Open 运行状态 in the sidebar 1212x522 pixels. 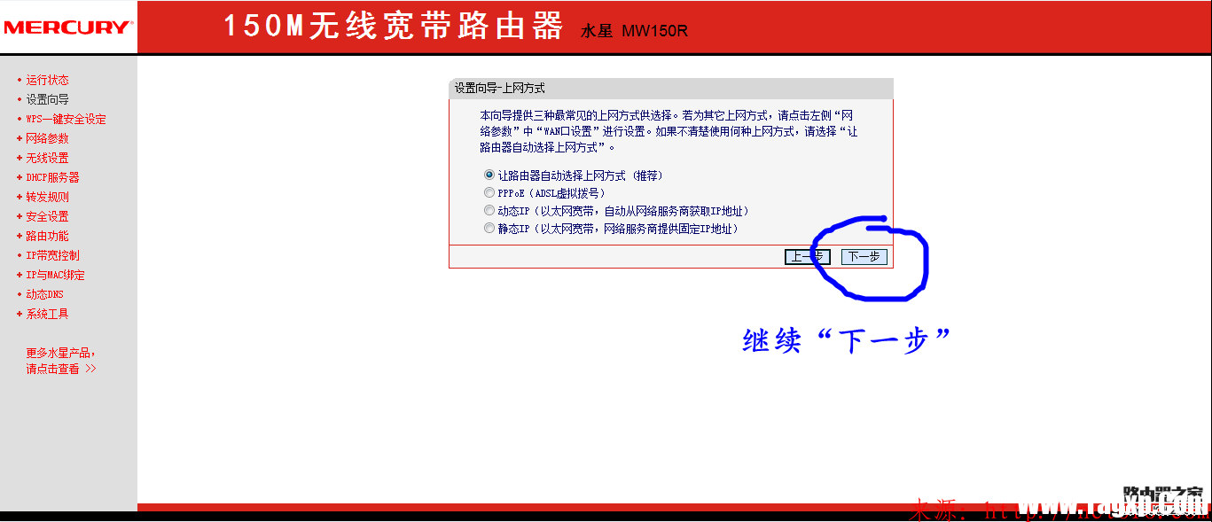pos(47,80)
